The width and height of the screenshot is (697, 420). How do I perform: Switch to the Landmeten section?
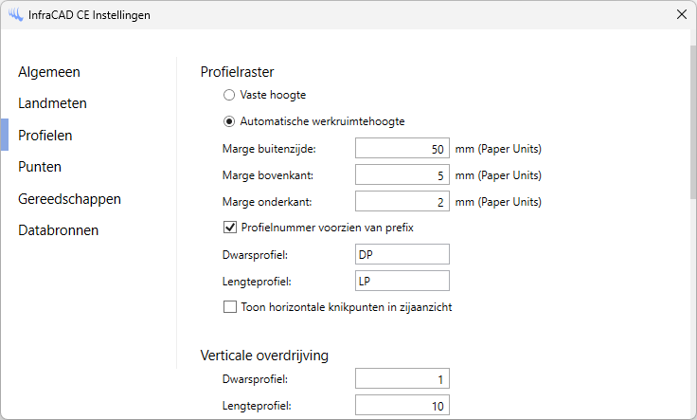click(52, 103)
